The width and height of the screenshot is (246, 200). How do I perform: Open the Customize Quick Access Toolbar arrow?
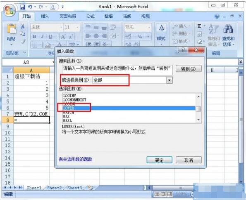62,7
